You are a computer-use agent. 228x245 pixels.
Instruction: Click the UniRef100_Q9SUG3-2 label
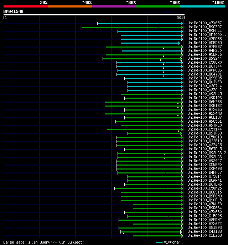click(207, 153)
